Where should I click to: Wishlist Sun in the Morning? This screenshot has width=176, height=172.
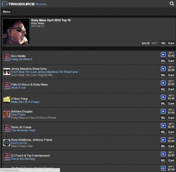click(x=163, y=161)
